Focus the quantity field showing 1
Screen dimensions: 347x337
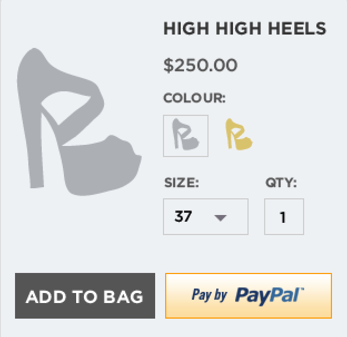tap(284, 217)
